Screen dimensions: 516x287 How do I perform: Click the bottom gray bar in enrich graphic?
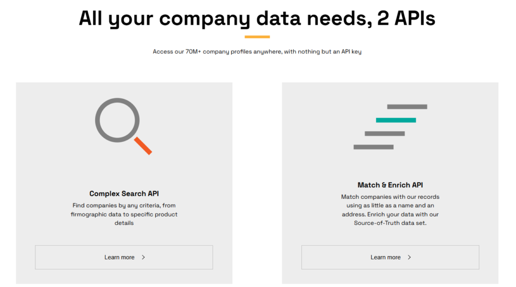click(373, 147)
